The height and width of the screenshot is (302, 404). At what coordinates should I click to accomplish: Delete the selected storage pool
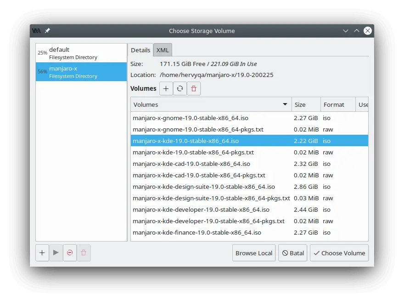coord(84,253)
